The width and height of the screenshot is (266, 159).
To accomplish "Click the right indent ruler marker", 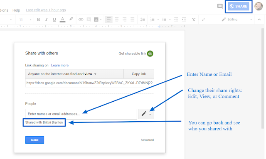I will pyautogui.click(x=159, y=27).
